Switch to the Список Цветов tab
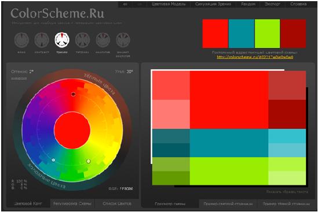Image resolution: width=318 pixels, height=212 pixels. [x=117, y=203]
